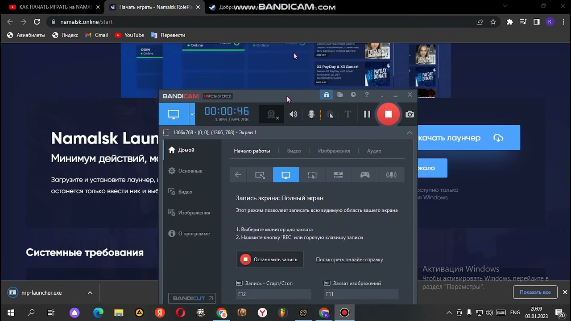The width and height of the screenshot is (571, 321).
Task: Open the output folder icon in Bandicam
Action: coord(340,95)
